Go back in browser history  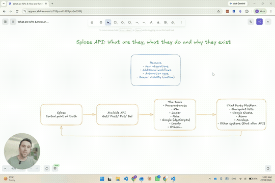tap(4, 11)
